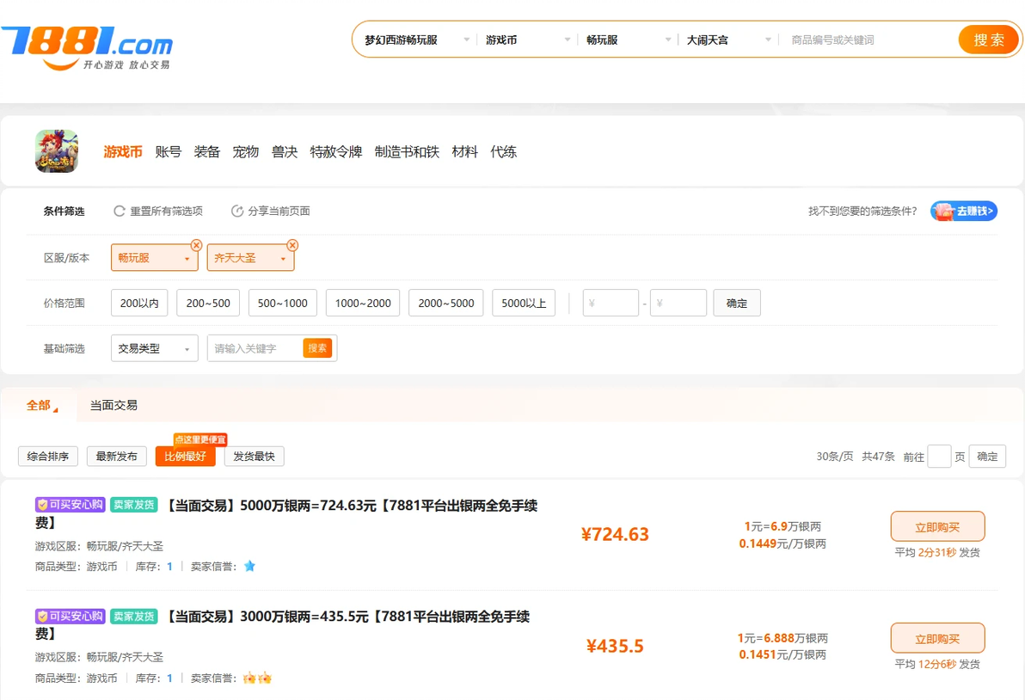The height and width of the screenshot is (700, 1025).
Task: Click the 请输入关键字 filter field
Action: pos(255,348)
